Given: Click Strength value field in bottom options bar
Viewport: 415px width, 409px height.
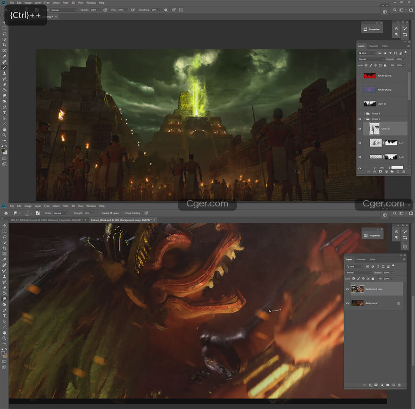Looking at the screenshot, I should [87, 213].
